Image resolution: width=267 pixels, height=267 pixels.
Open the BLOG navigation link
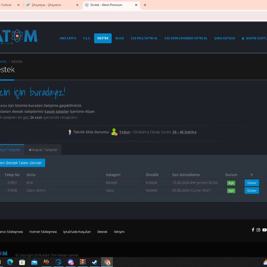pyautogui.click(x=120, y=38)
